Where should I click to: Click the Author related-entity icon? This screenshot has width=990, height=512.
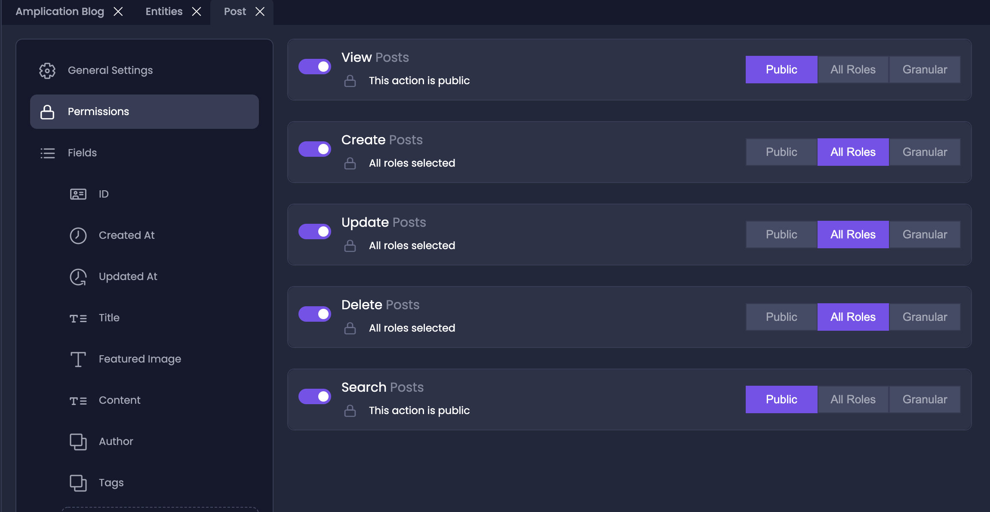78,442
